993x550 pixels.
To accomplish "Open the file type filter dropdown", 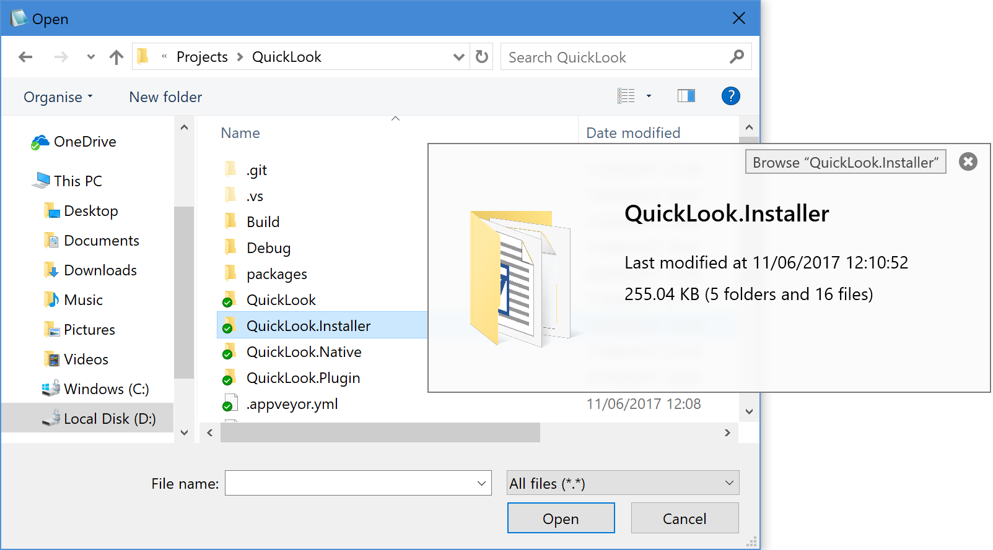I will [x=623, y=483].
